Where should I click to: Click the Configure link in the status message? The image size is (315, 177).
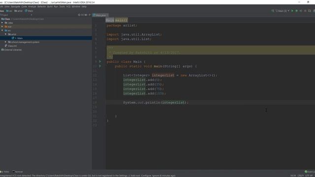146,176
